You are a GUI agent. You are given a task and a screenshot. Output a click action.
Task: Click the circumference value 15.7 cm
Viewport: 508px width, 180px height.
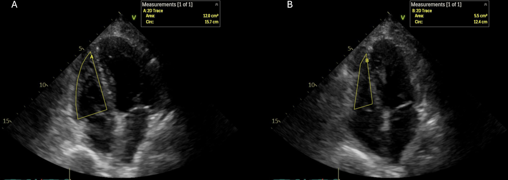[x=211, y=22]
